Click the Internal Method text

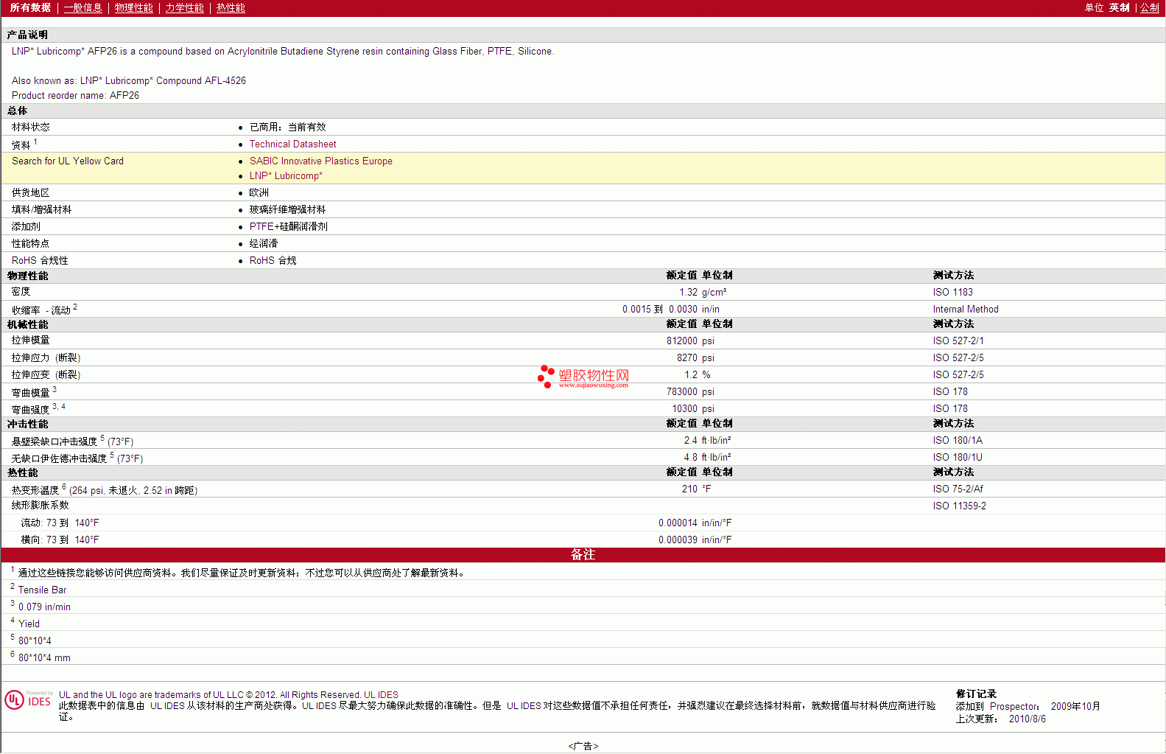tap(966, 310)
